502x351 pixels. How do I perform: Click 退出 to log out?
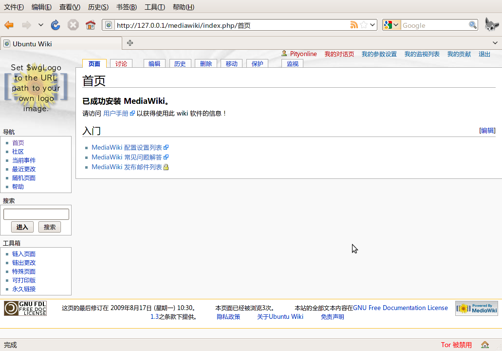484,54
